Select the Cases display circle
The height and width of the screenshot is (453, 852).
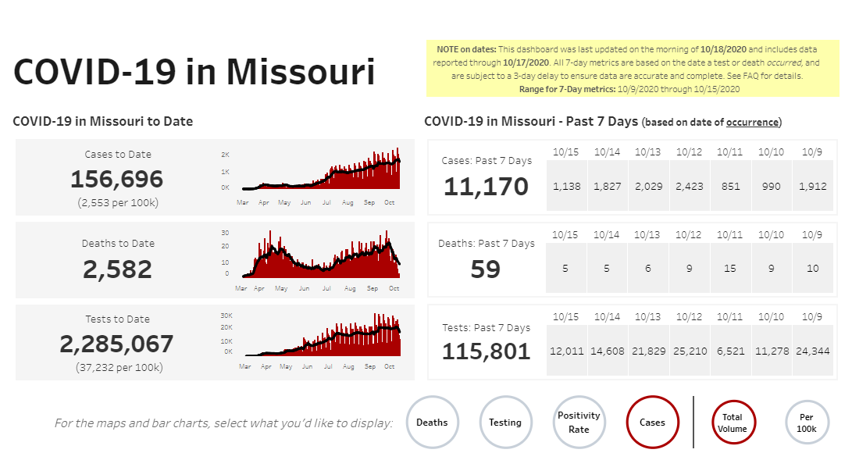click(x=652, y=423)
